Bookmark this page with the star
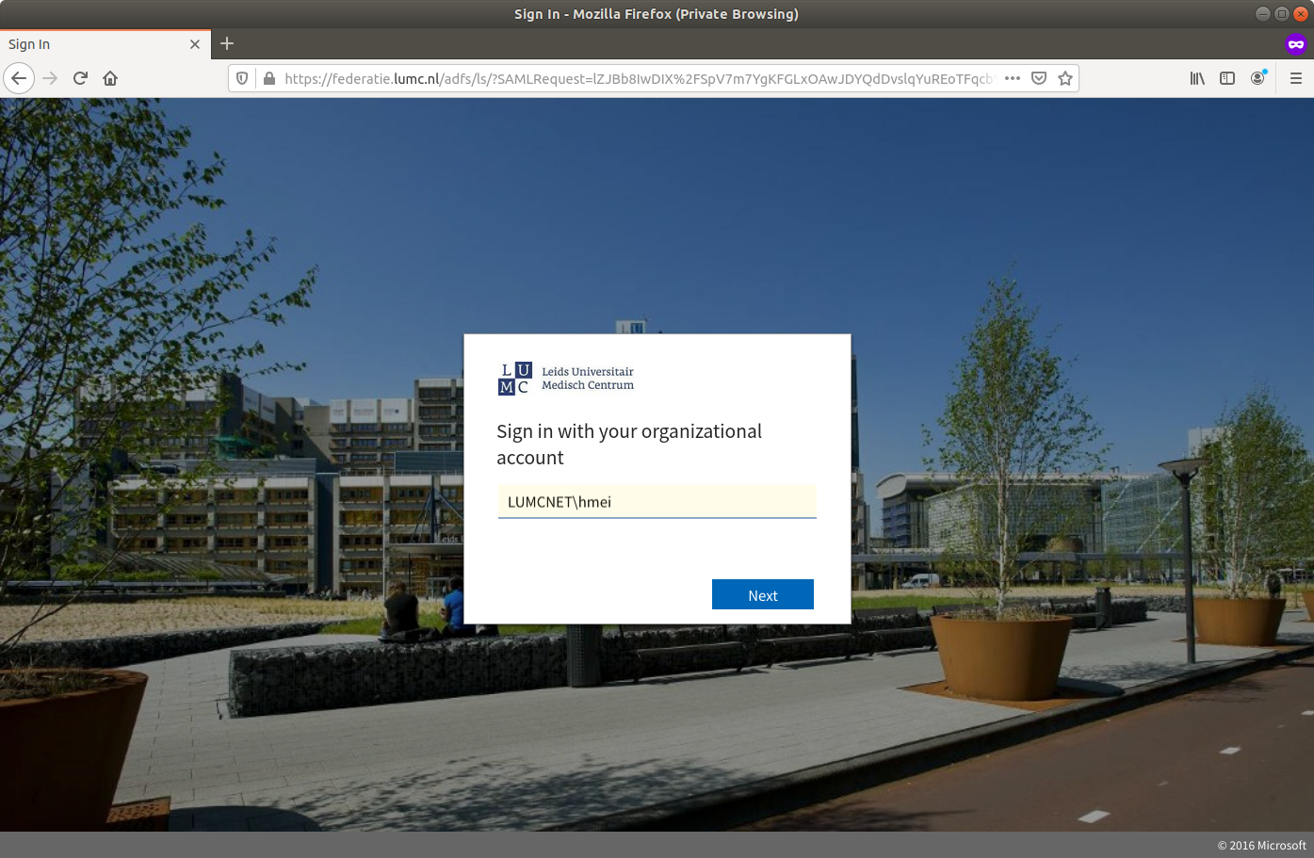1314x858 pixels. [x=1065, y=78]
